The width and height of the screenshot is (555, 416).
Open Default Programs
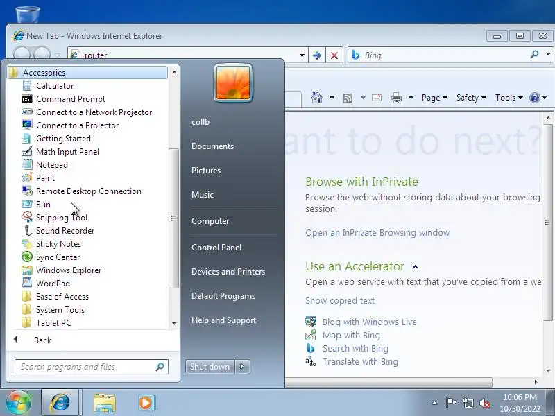tap(223, 296)
